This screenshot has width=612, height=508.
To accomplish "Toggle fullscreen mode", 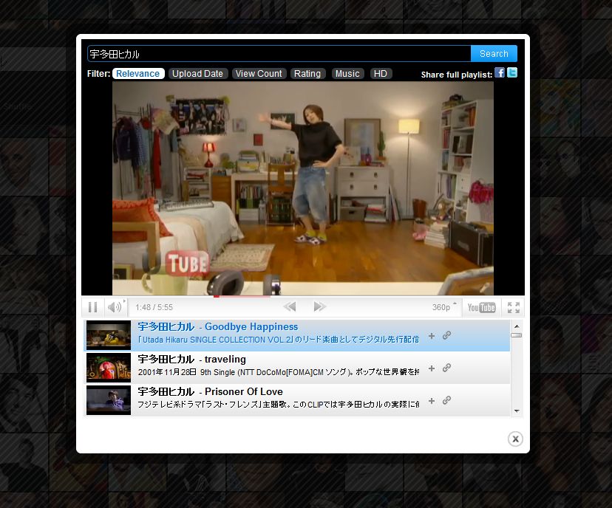I will [513, 308].
